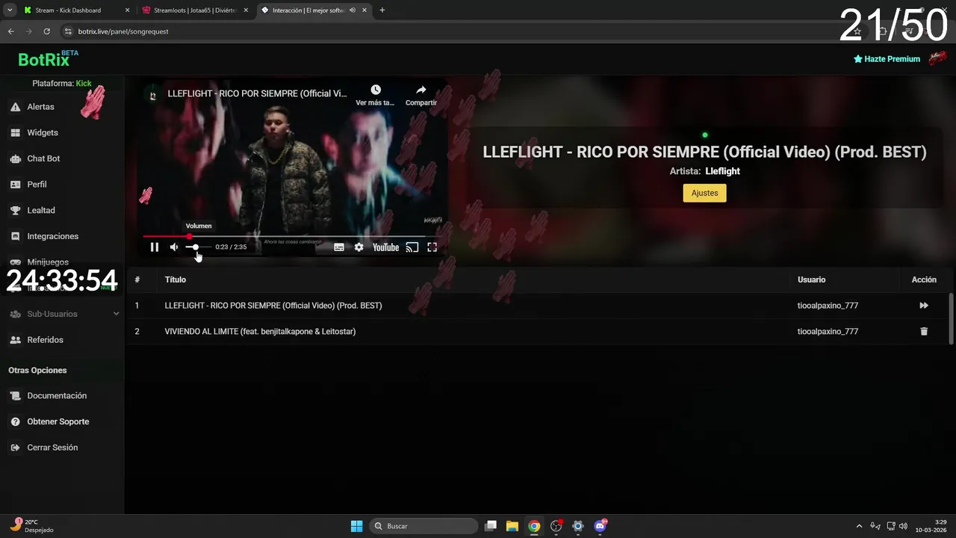956x538 pixels.
Task: Select row LLEFLIGHT - RICO POR SIEMPRE title
Action: 273,306
